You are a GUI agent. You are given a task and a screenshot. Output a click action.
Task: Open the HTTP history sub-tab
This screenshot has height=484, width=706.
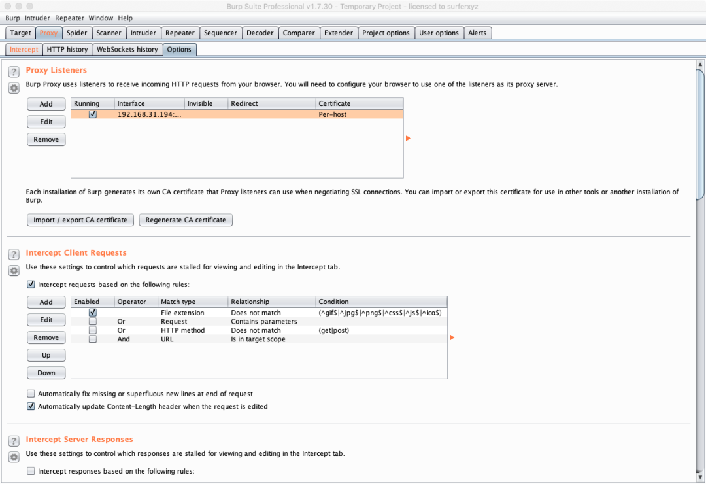67,50
